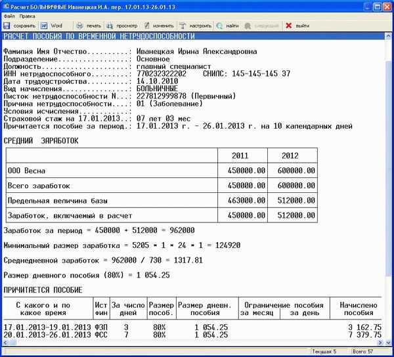Image resolution: width=394 pixels, height=357 pixels.
Task: Click the reason 01 (Заболевание)
Action: 169,104
